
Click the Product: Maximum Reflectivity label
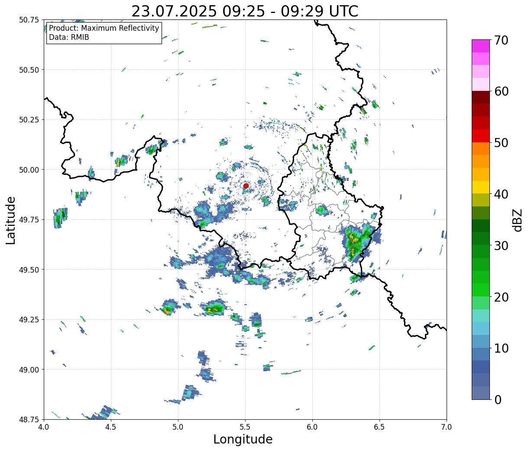tap(104, 28)
